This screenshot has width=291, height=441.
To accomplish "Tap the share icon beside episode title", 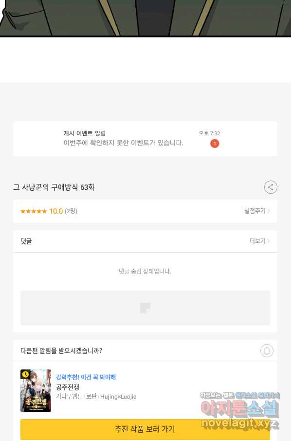I will click(271, 187).
